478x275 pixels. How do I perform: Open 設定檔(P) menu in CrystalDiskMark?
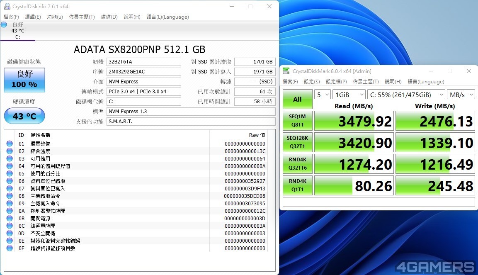(336, 81)
